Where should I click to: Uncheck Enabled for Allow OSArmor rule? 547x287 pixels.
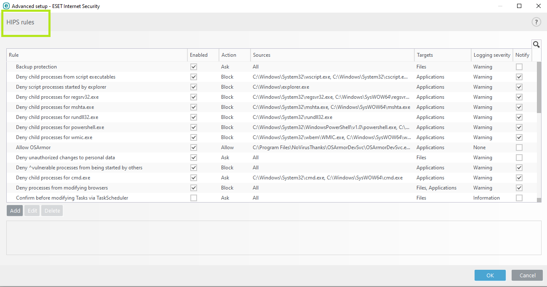tap(194, 147)
